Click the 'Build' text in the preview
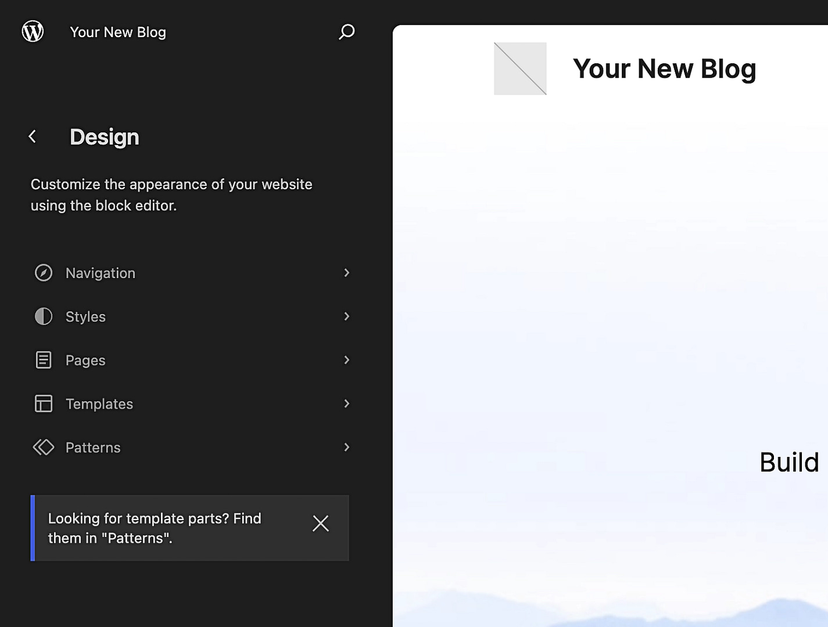The width and height of the screenshot is (828, 627). click(789, 463)
